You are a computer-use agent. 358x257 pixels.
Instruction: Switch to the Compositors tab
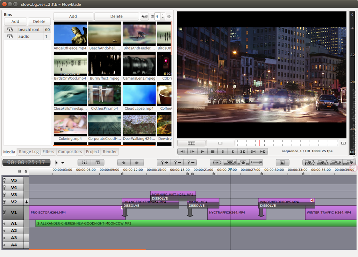(x=70, y=152)
